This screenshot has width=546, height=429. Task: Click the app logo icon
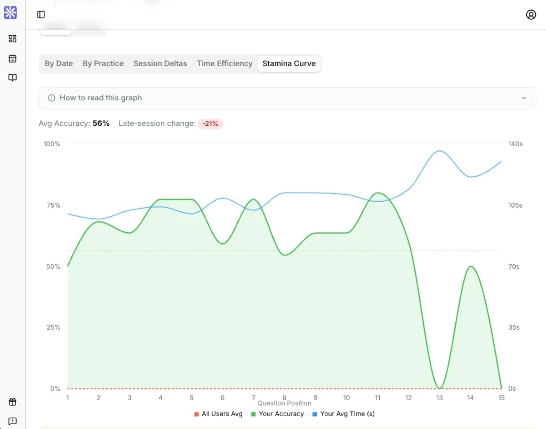[x=11, y=13]
